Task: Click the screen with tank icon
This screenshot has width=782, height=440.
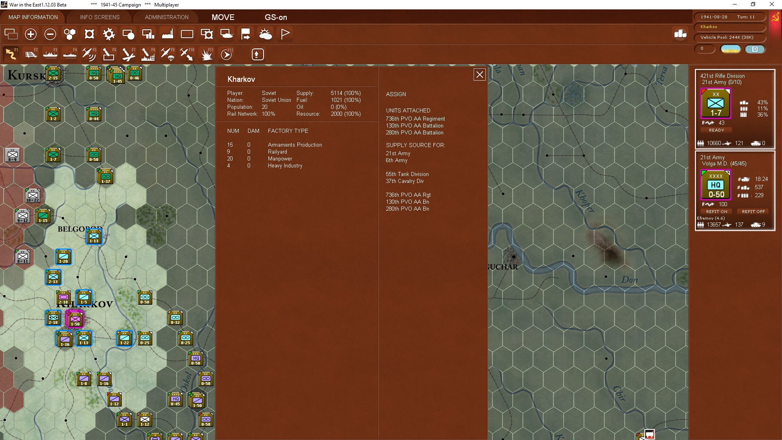Action: (x=226, y=34)
